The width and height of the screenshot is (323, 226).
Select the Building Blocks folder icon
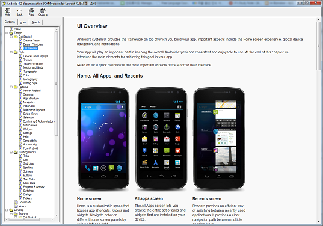coord(16,152)
